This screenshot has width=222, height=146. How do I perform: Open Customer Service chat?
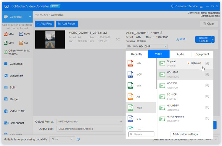(x=184, y=6)
